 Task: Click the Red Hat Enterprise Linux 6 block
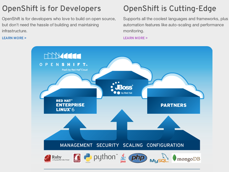[70, 101]
